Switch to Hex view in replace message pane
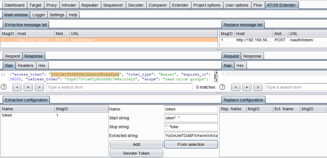 (x=240, y=66)
